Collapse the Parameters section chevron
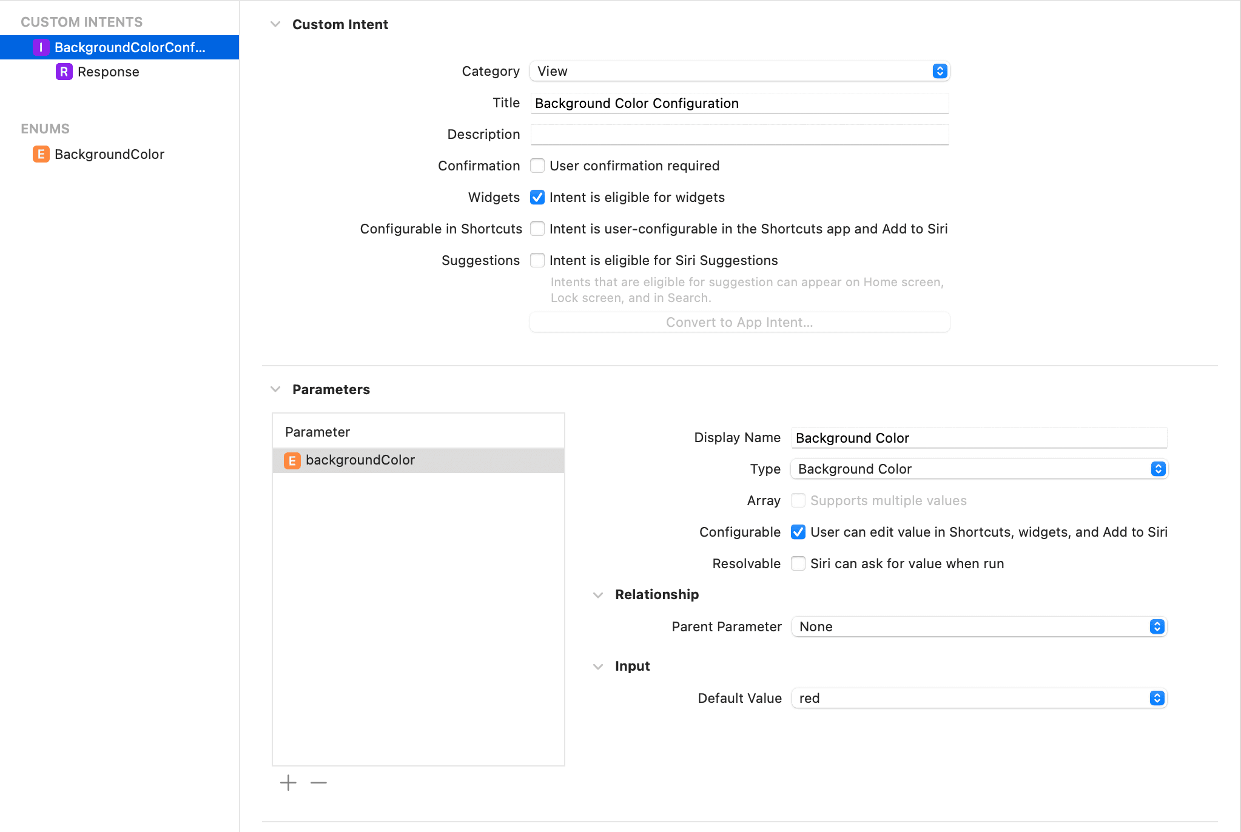1241x832 pixels. click(x=275, y=389)
